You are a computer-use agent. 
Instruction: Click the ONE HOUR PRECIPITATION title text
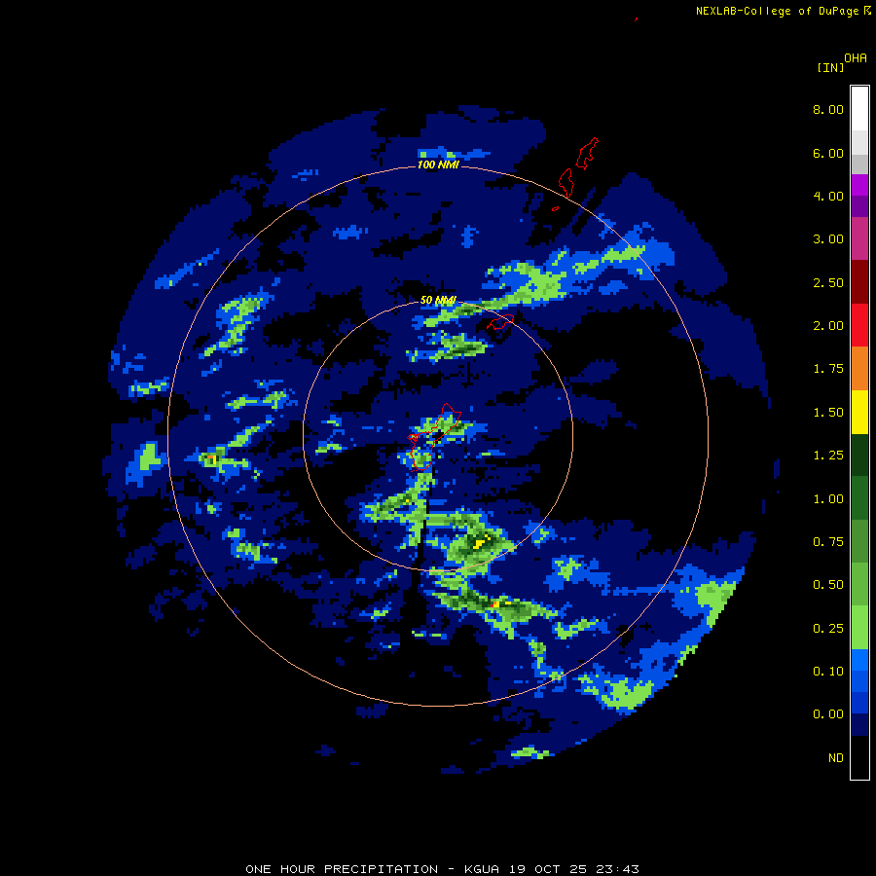pyautogui.click(x=342, y=869)
